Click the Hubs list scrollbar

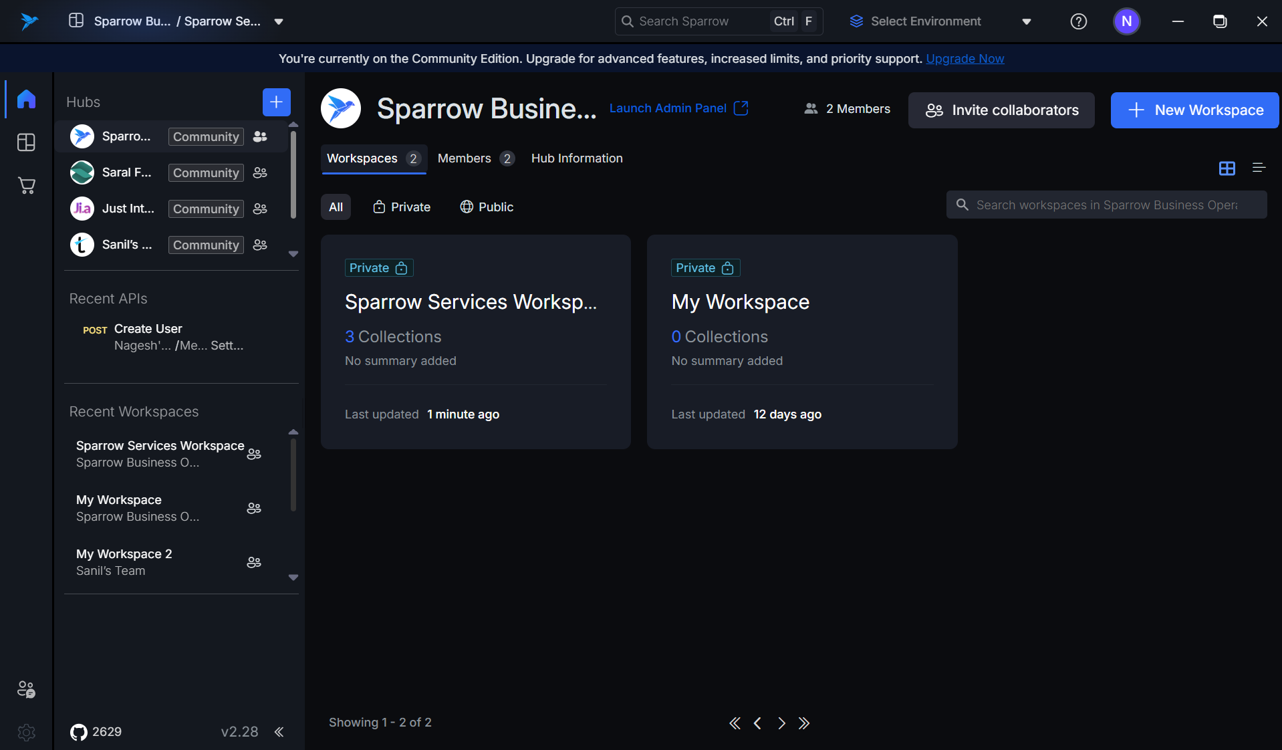293,175
